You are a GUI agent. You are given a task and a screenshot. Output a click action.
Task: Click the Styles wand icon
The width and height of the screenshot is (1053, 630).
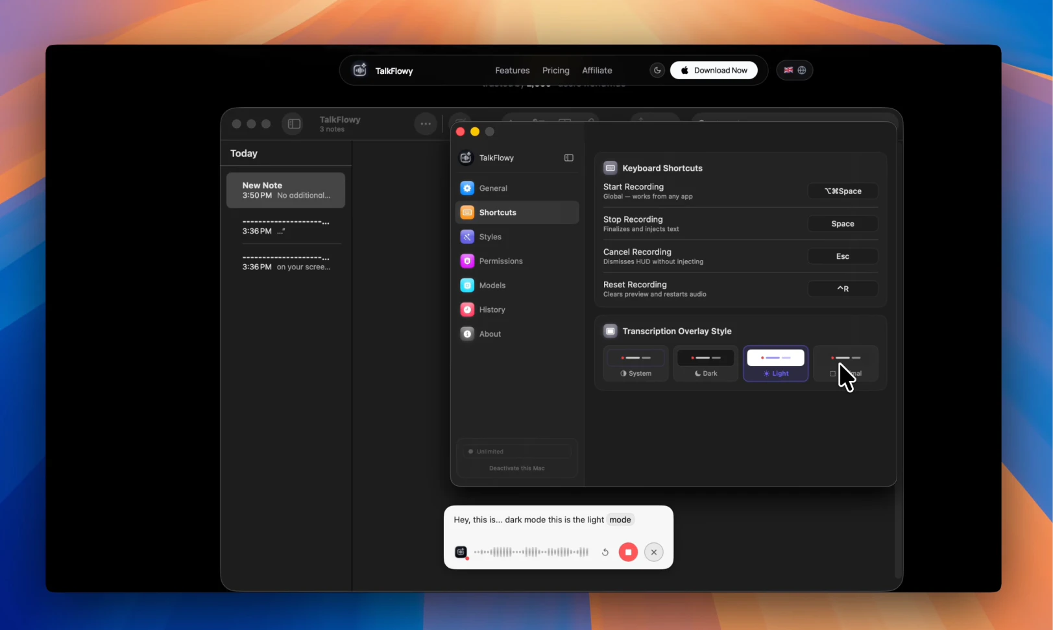coord(467,237)
